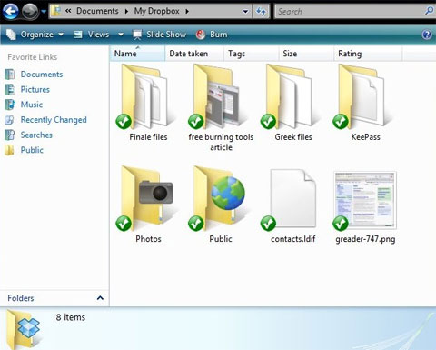Sort by the Name column header

point(137,54)
